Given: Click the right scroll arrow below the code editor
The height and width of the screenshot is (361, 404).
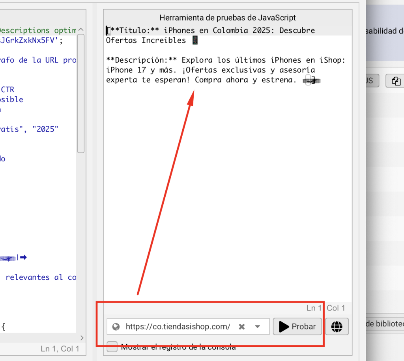Looking at the screenshot, I should click(x=81, y=338).
